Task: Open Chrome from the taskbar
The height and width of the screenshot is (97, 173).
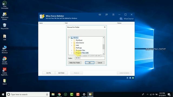Action: 59,94
